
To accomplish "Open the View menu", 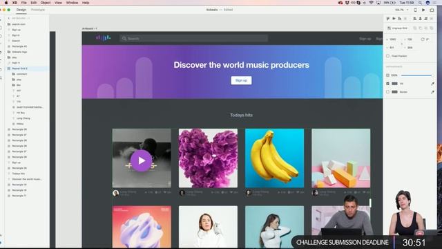I will [58, 3].
